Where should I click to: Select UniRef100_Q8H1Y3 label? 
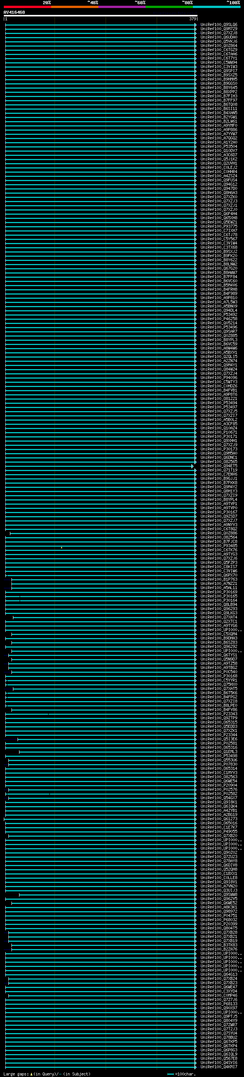(219, 491)
